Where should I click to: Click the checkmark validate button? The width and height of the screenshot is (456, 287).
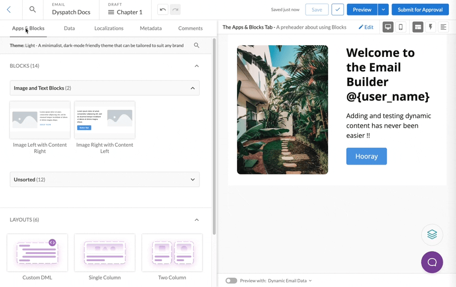click(x=337, y=9)
